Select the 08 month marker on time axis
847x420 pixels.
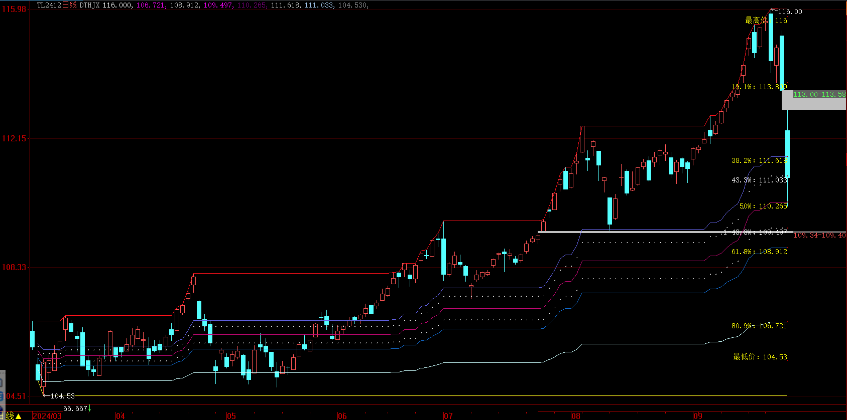pos(576,416)
